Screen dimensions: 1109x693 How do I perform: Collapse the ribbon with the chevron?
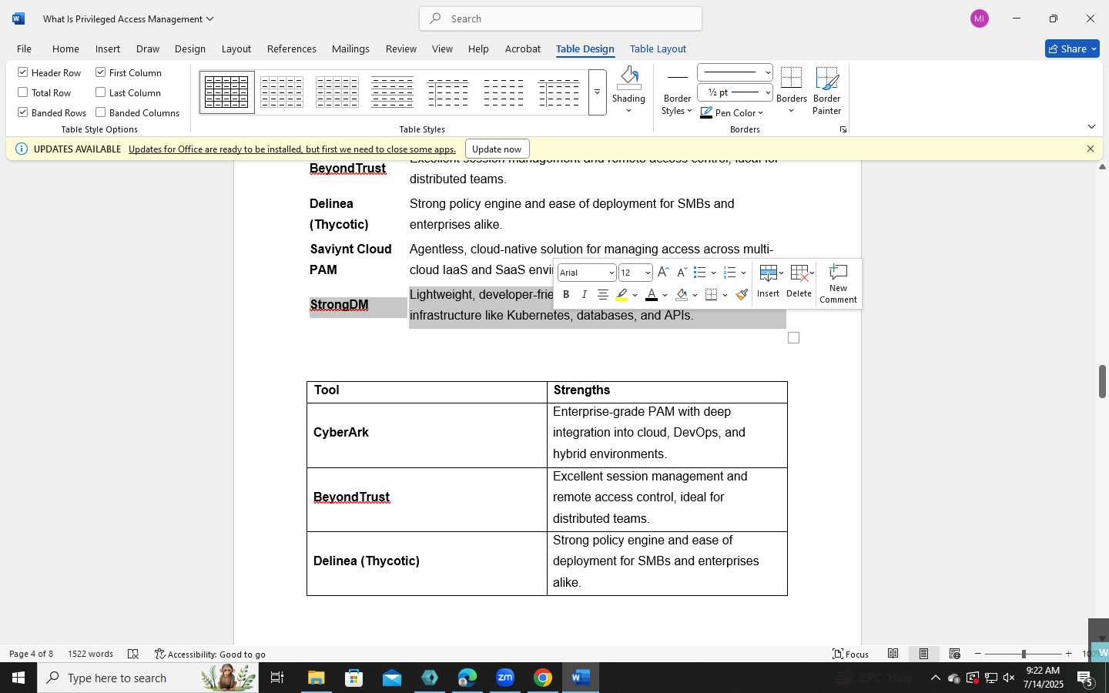tap(1091, 126)
